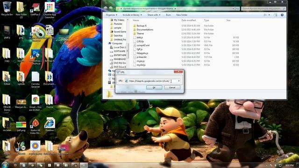Viewport: 299px width, 168px height.
Task: Click the refresh button beside address bar
Action: (x=237, y=8)
